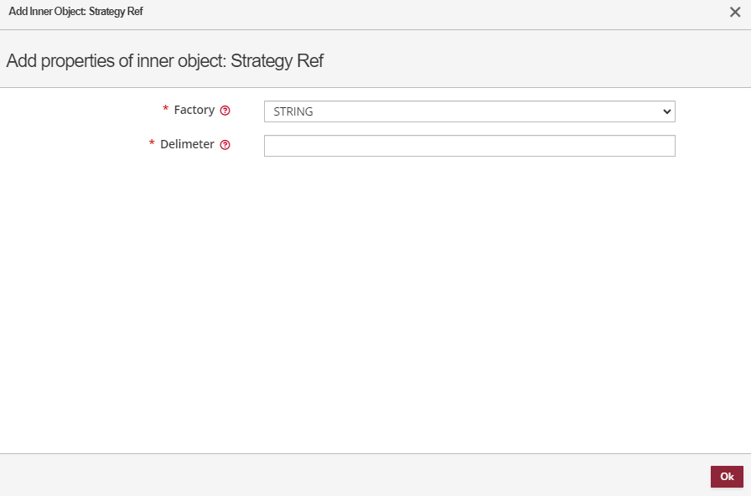Screen dimensions: 751x496
Task: Click the Factory field showing STRING
Action: pos(469,111)
